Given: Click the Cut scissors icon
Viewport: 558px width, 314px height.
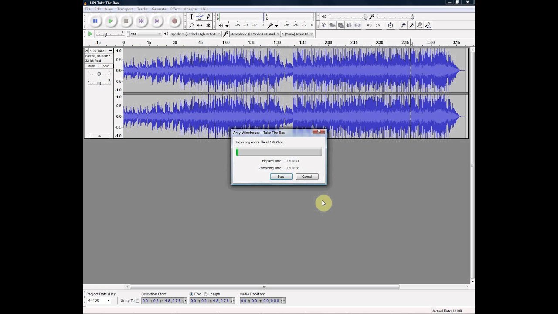Looking at the screenshot, I should [324, 25].
